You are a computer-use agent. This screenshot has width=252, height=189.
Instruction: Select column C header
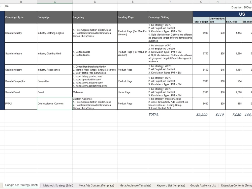55,2
